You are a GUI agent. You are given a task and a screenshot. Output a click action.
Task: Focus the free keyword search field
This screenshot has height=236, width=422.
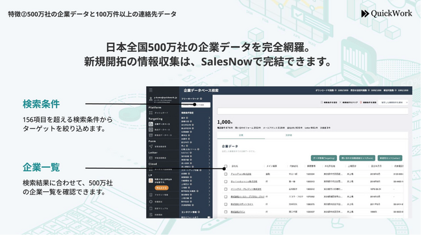click(195, 105)
